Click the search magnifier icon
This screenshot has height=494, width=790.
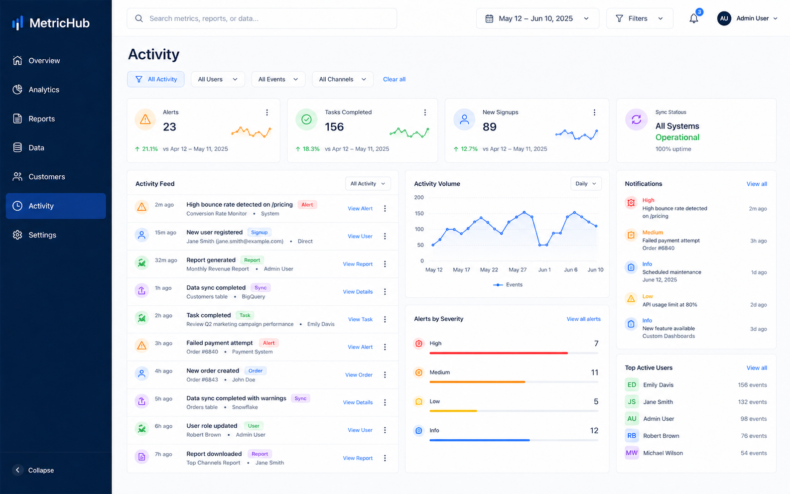coord(139,18)
